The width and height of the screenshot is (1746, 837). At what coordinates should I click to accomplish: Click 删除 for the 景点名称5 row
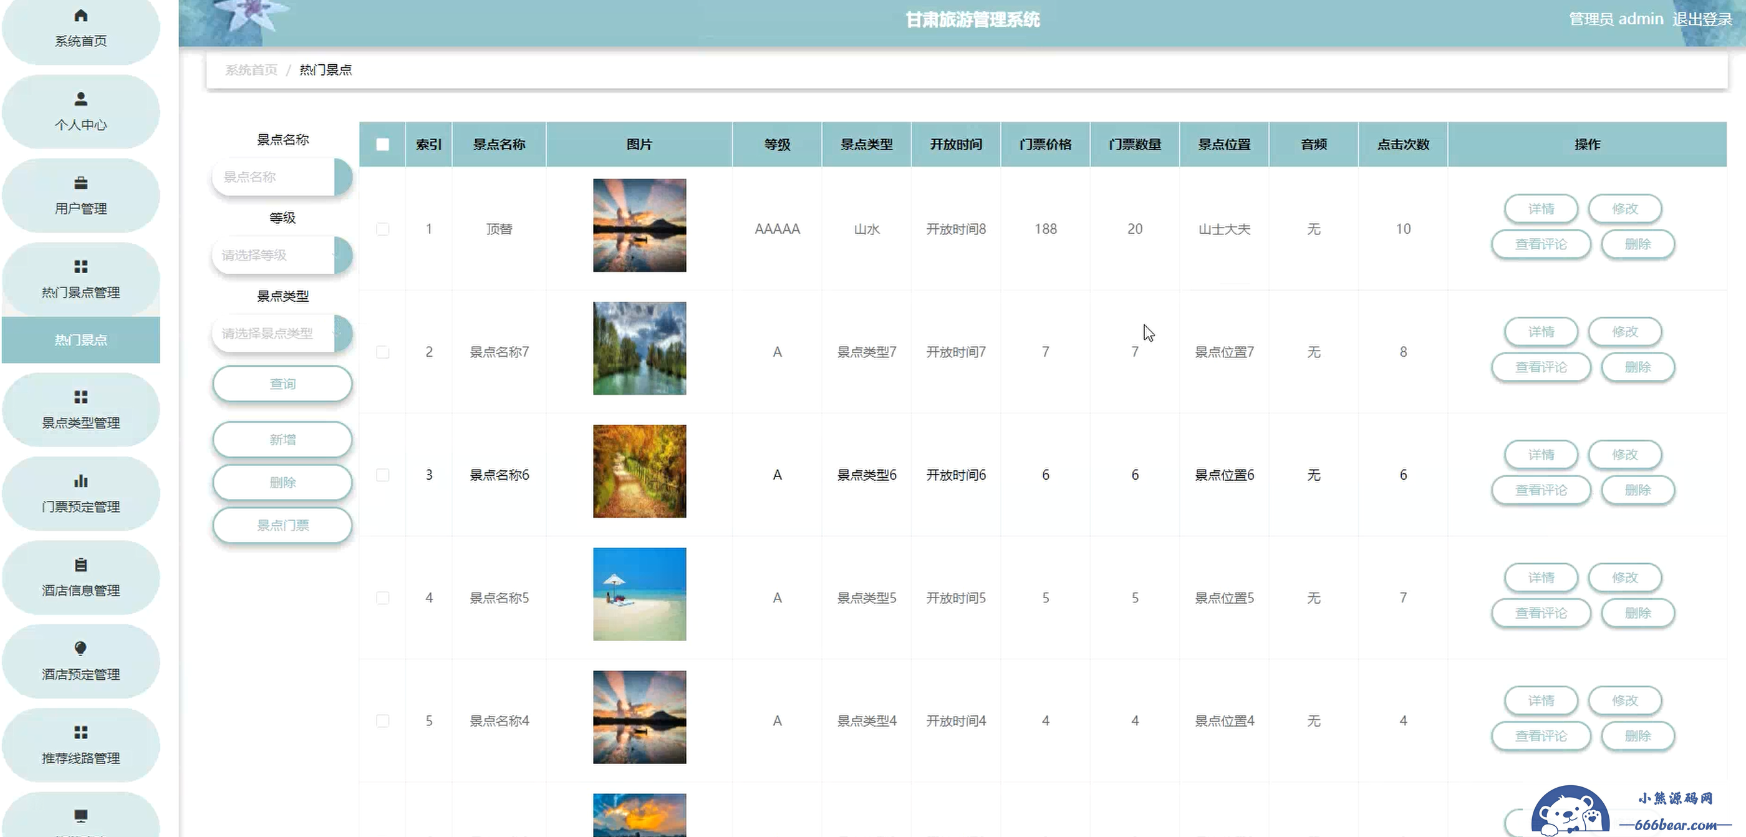(x=1637, y=612)
